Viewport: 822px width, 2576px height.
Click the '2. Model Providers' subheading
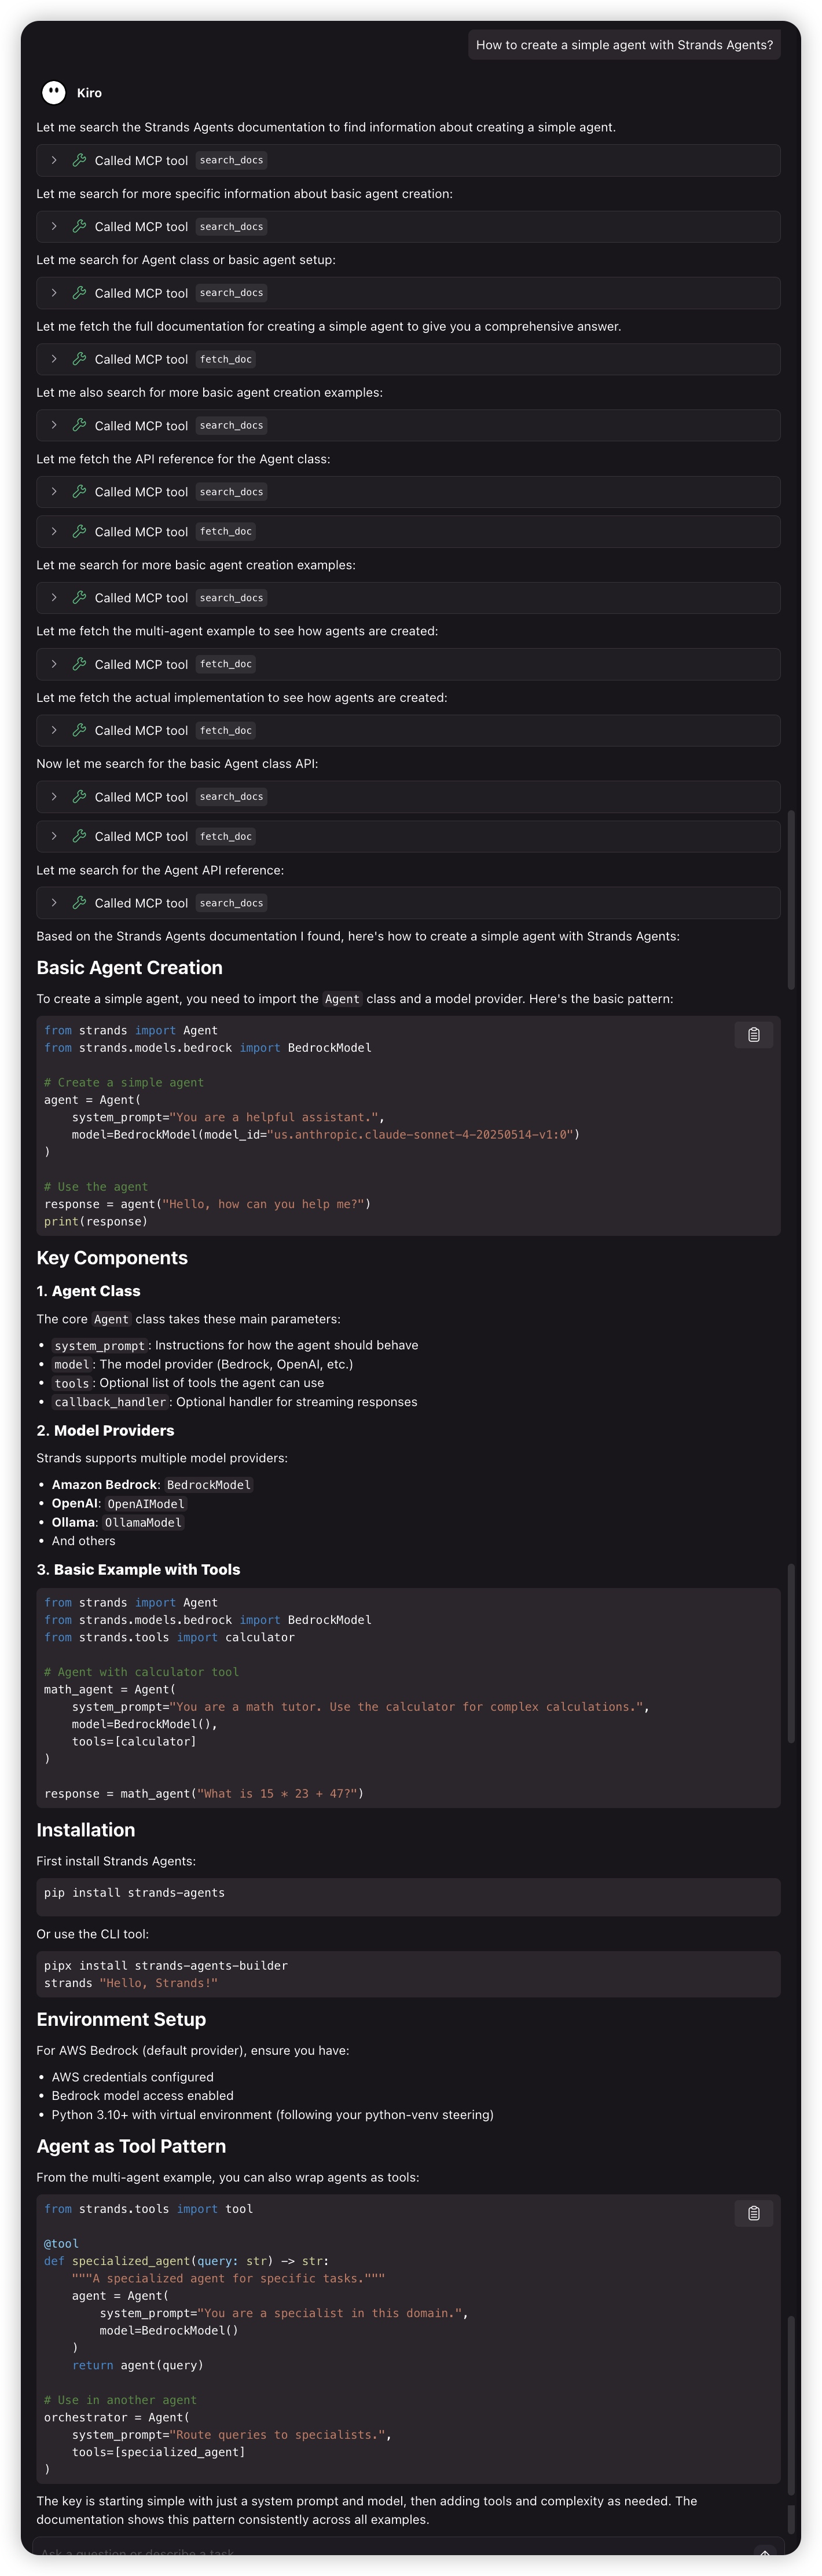[105, 1430]
